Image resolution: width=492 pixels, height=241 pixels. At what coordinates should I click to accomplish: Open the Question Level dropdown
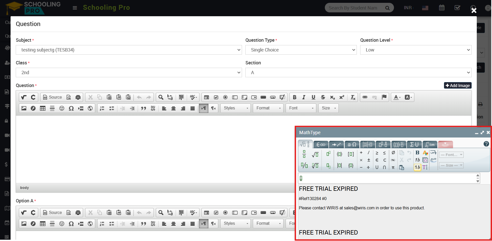416,50
